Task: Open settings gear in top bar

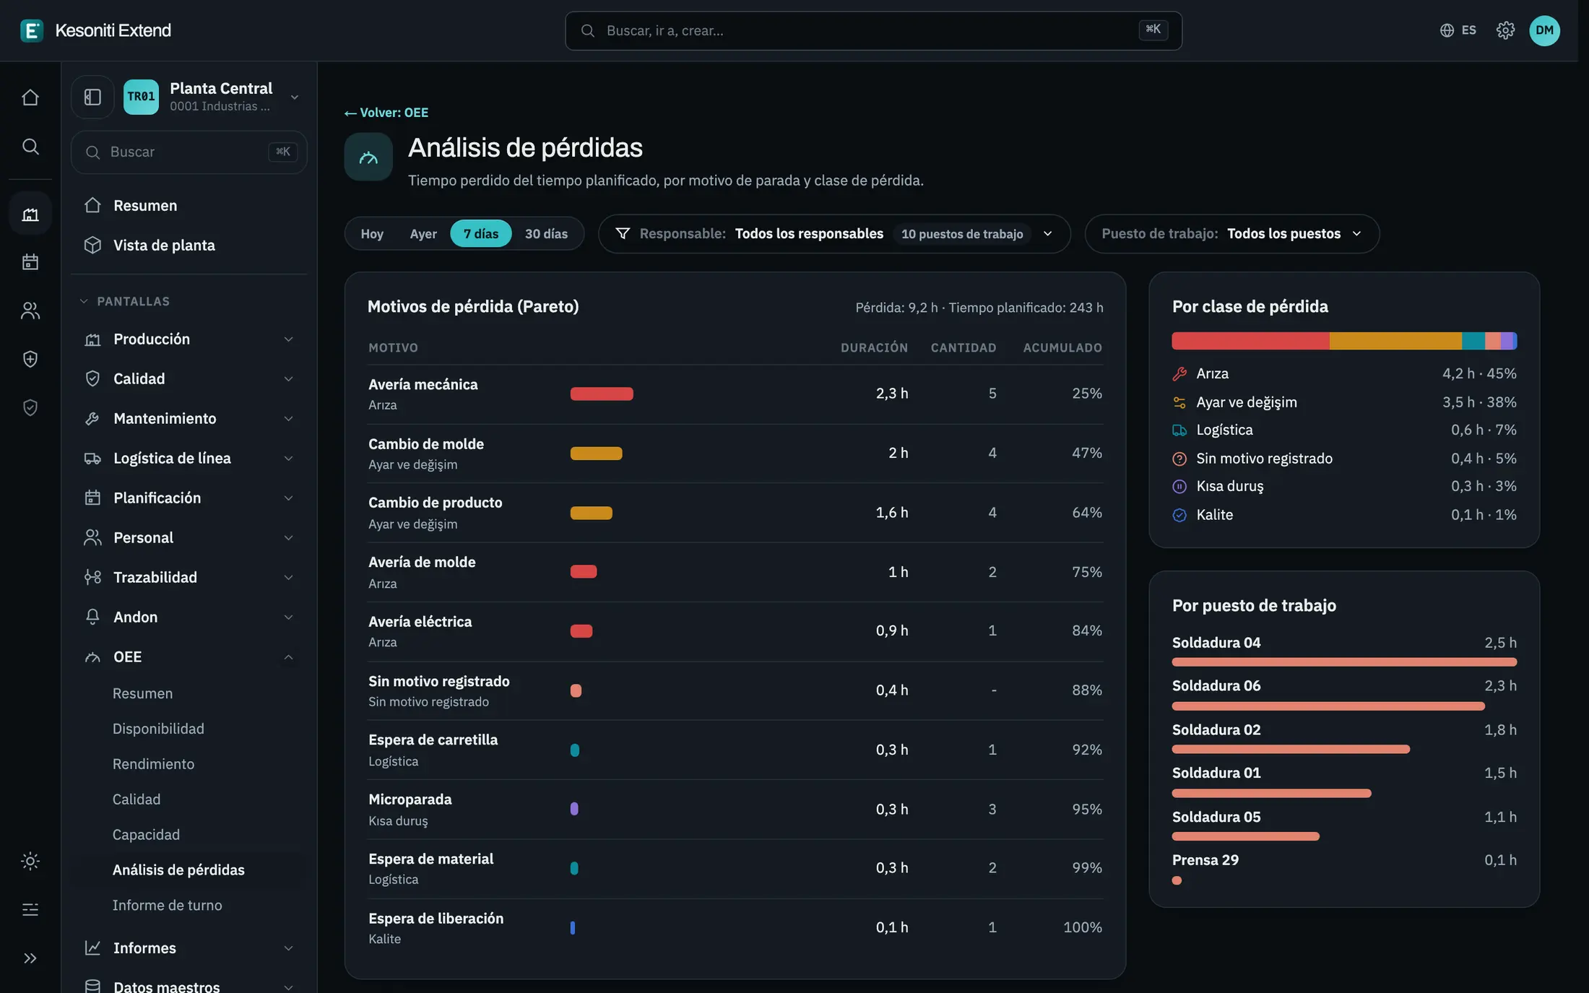Action: (x=1505, y=30)
